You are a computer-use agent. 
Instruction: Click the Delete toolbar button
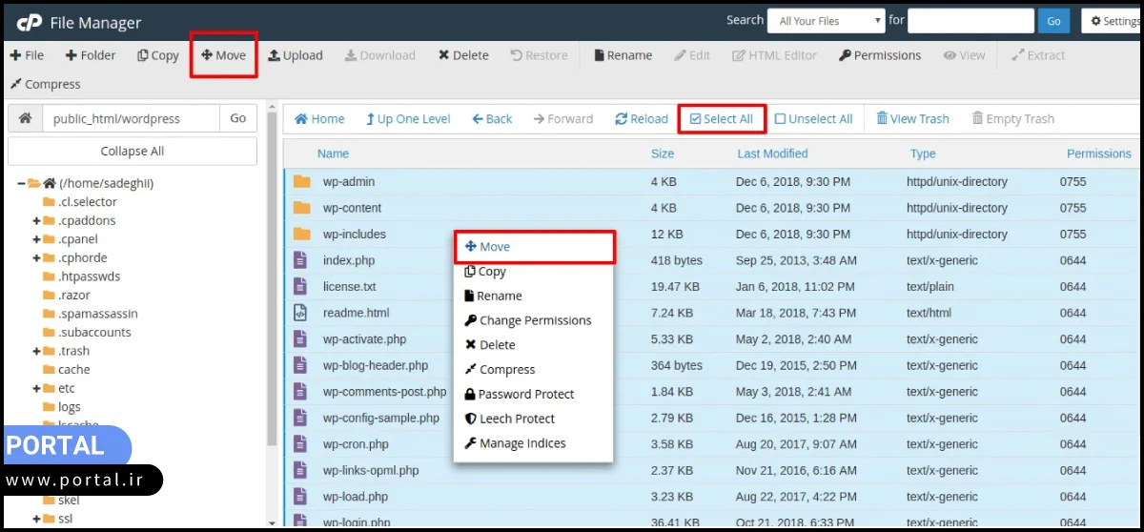click(x=463, y=55)
